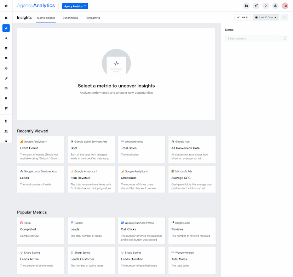Screen dimensions: 293x277
Task: Select the All Conversion Rate card
Action: (192, 149)
